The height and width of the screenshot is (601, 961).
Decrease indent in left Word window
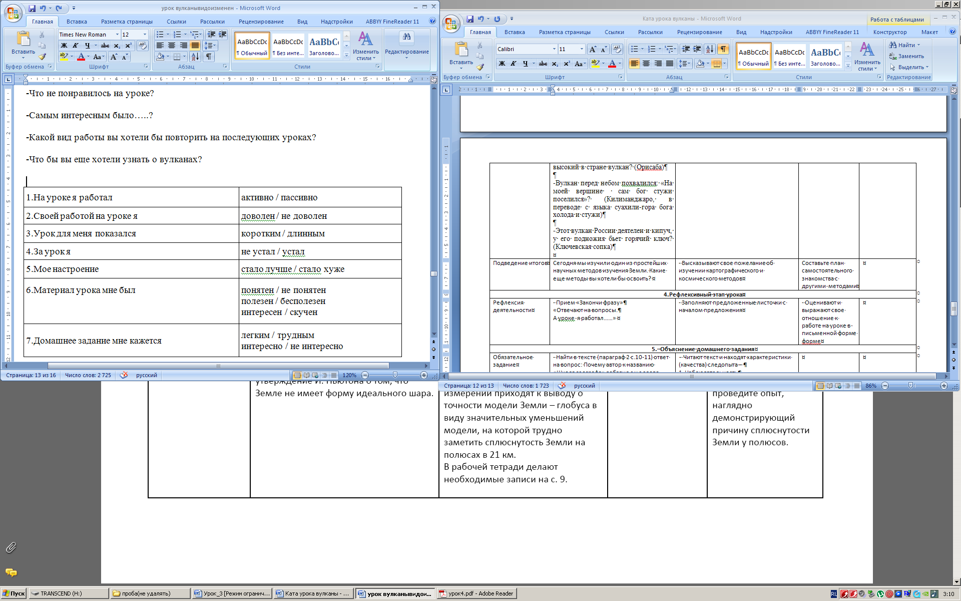point(211,35)
